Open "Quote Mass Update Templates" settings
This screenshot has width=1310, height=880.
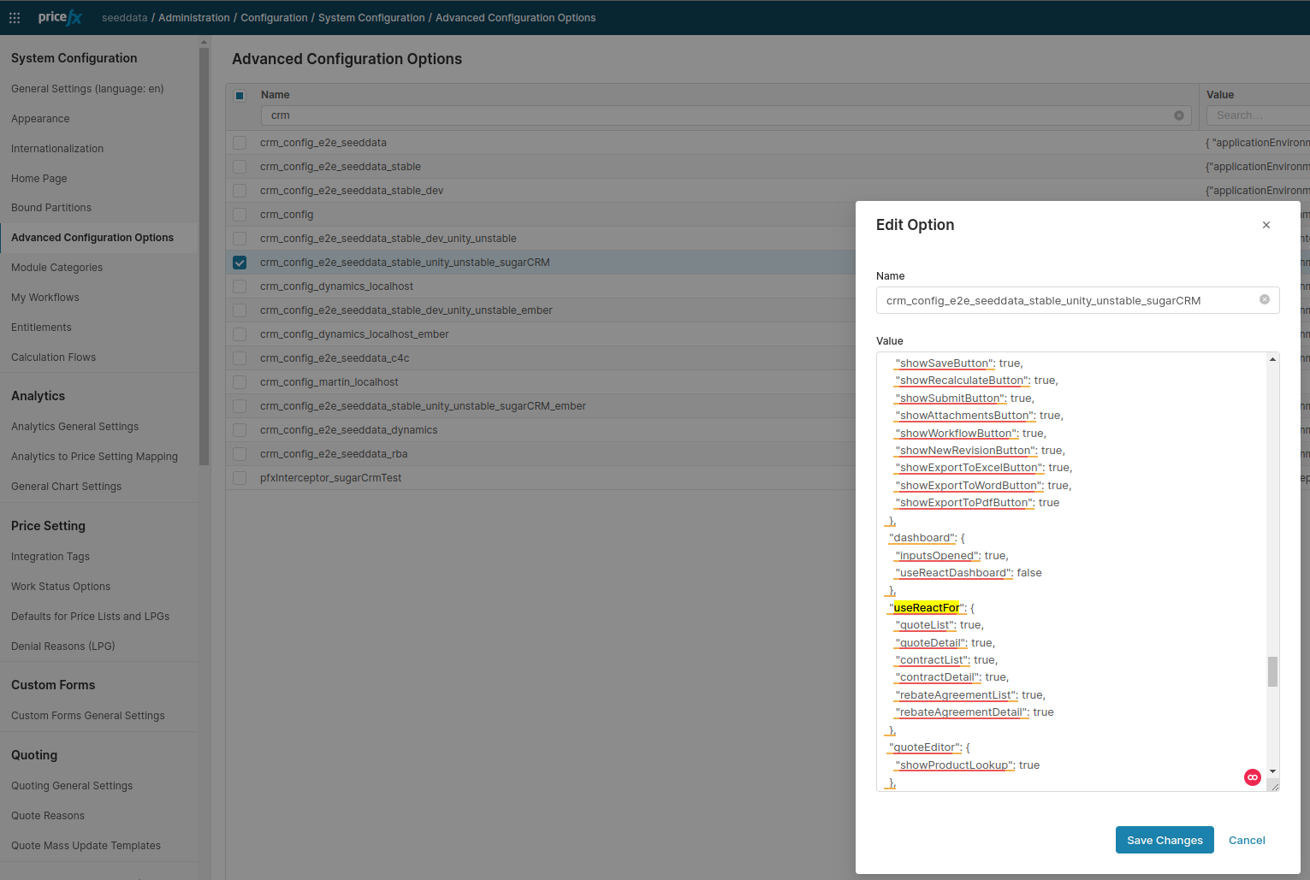click(86, 845)
